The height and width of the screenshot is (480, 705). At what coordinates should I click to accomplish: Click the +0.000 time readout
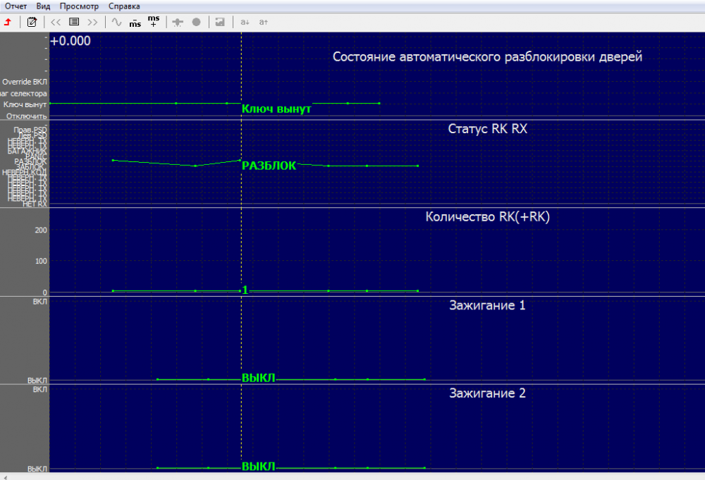[x=70, y=41]
